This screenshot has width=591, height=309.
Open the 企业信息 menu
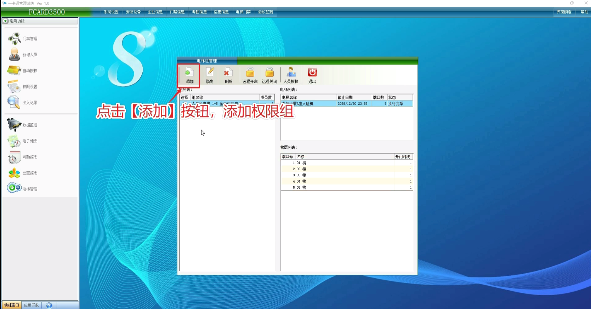click(155, 12)
